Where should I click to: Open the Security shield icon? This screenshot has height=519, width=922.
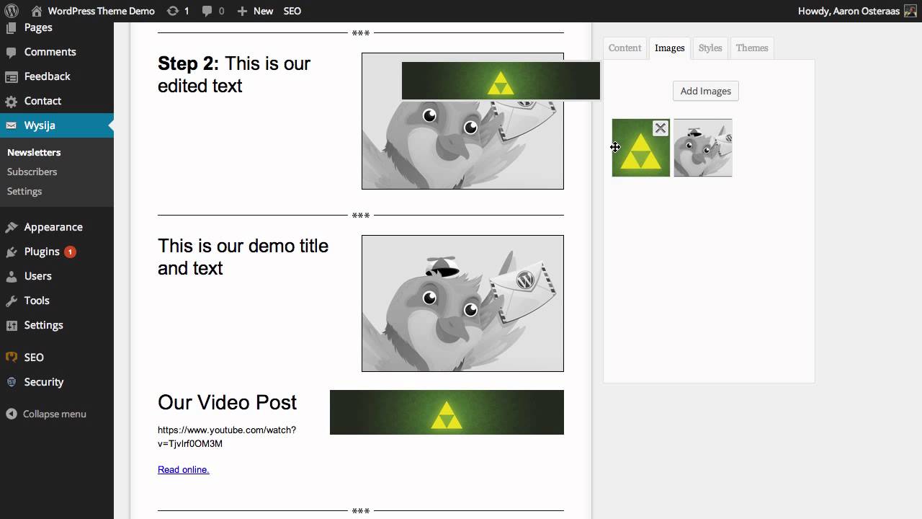coord(11,381)
